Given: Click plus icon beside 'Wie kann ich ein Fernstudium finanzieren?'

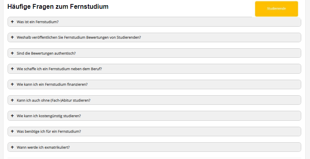Looking at the screenshot, I should [x=12, y=84].
